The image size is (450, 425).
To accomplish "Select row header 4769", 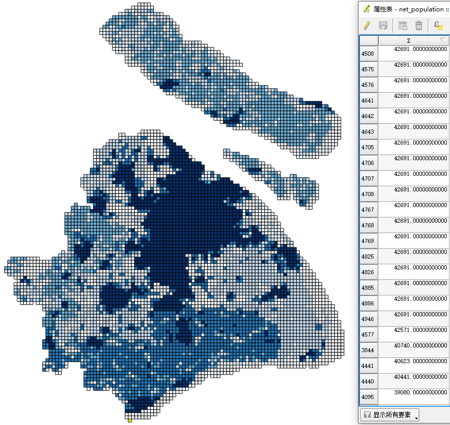I will [x=369, y=241].
